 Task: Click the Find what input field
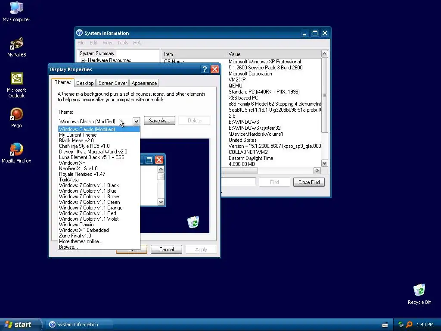point(239,181)
